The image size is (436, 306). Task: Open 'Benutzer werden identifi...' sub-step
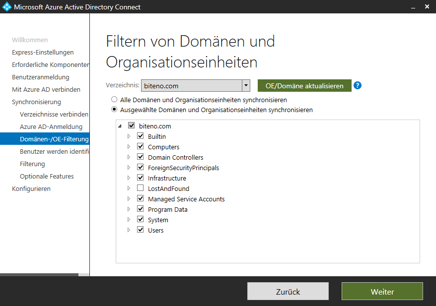pos(55,151)
